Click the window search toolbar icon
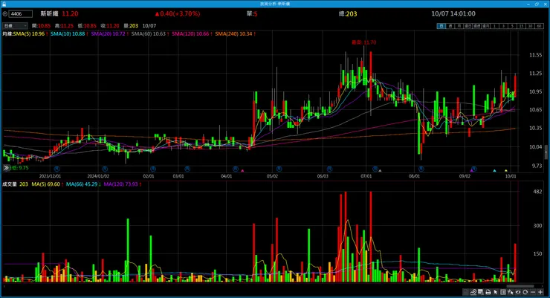 [481, 292]
